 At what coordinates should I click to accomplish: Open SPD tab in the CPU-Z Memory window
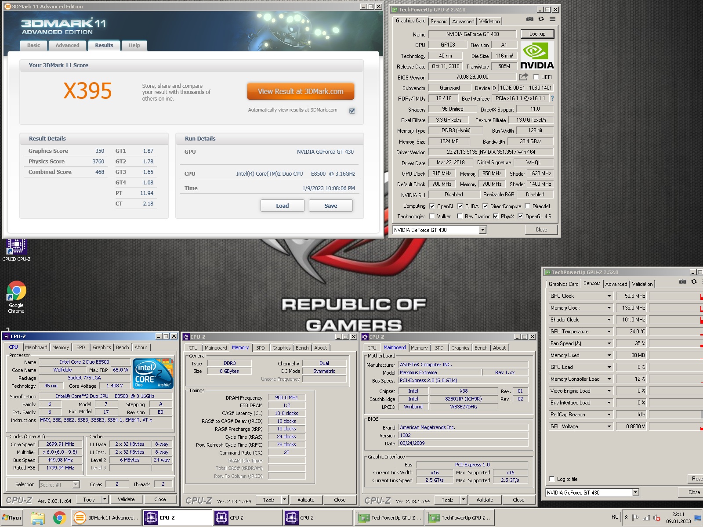coord(261,348)
